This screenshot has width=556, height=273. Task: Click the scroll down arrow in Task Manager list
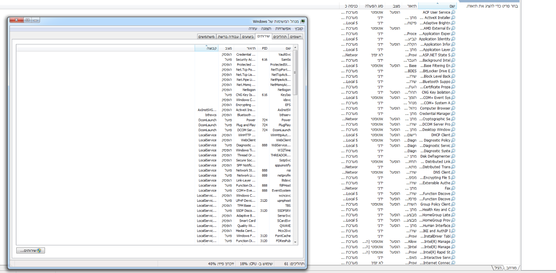[295, 242]
